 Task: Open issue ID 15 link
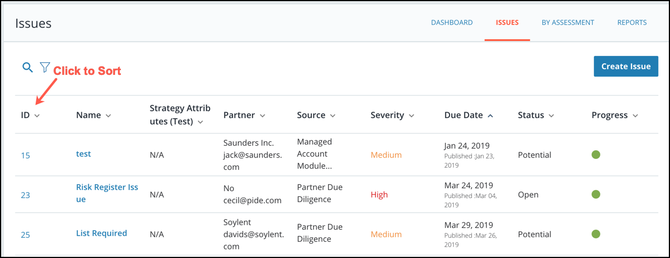[26, 155]
